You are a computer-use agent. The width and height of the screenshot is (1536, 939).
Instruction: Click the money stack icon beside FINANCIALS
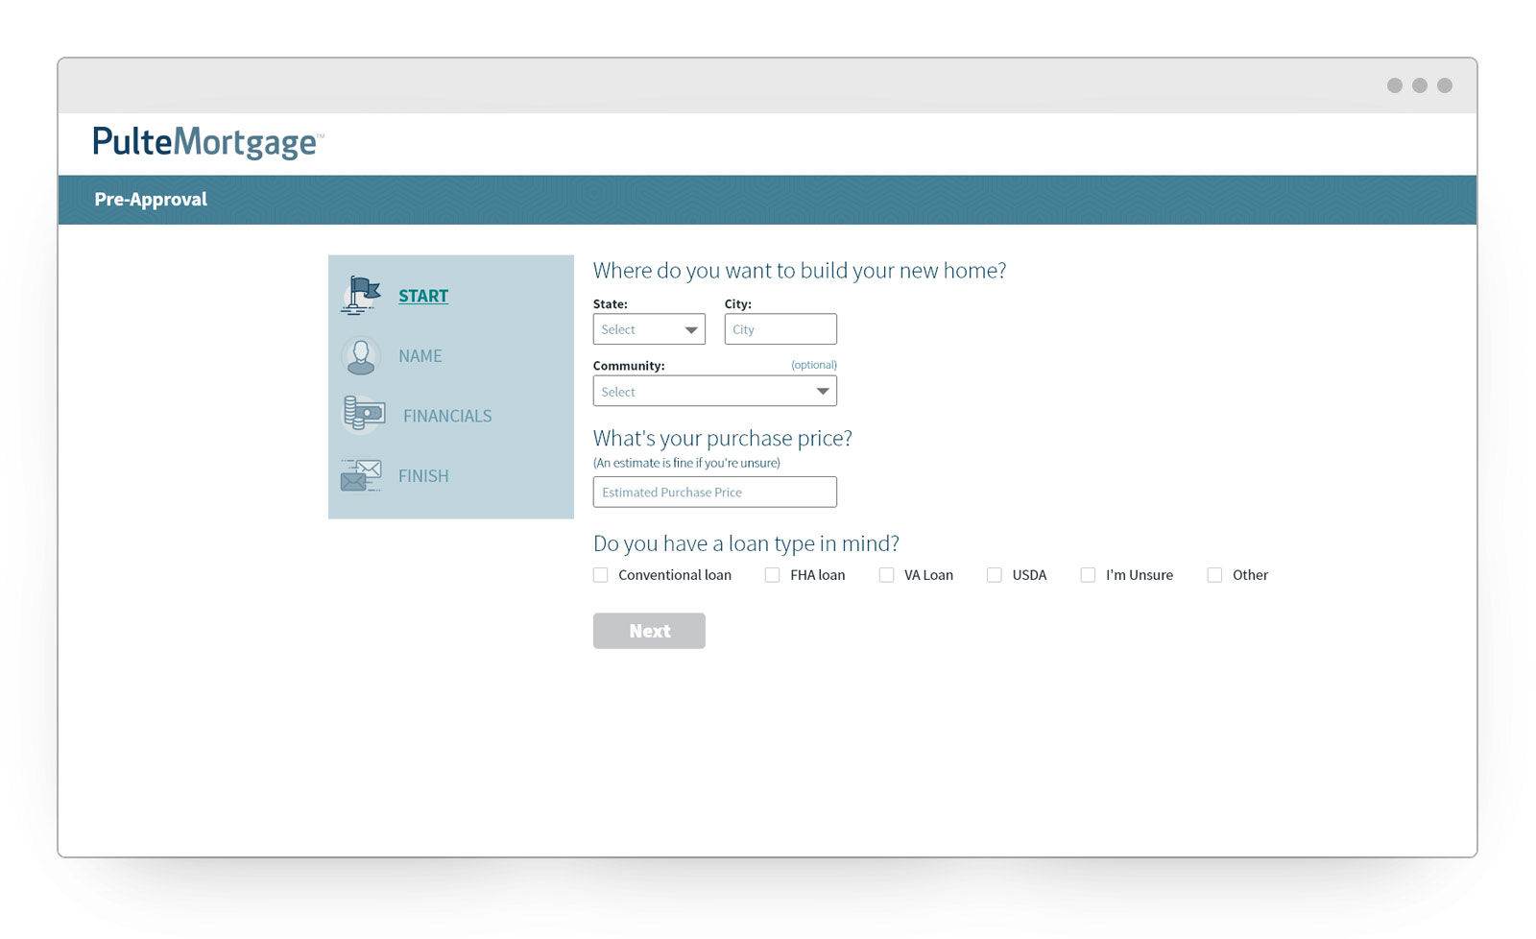tap(364, 415)
